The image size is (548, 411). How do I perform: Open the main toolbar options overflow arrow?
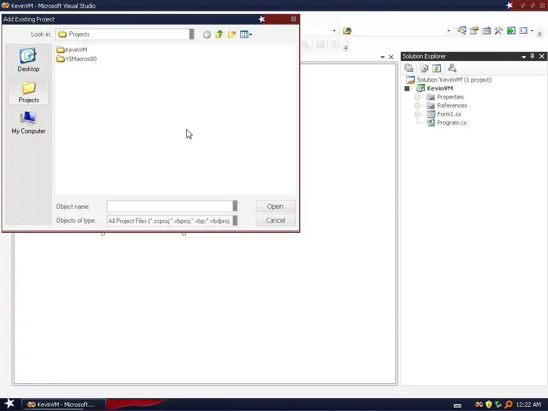coord(539,34)
